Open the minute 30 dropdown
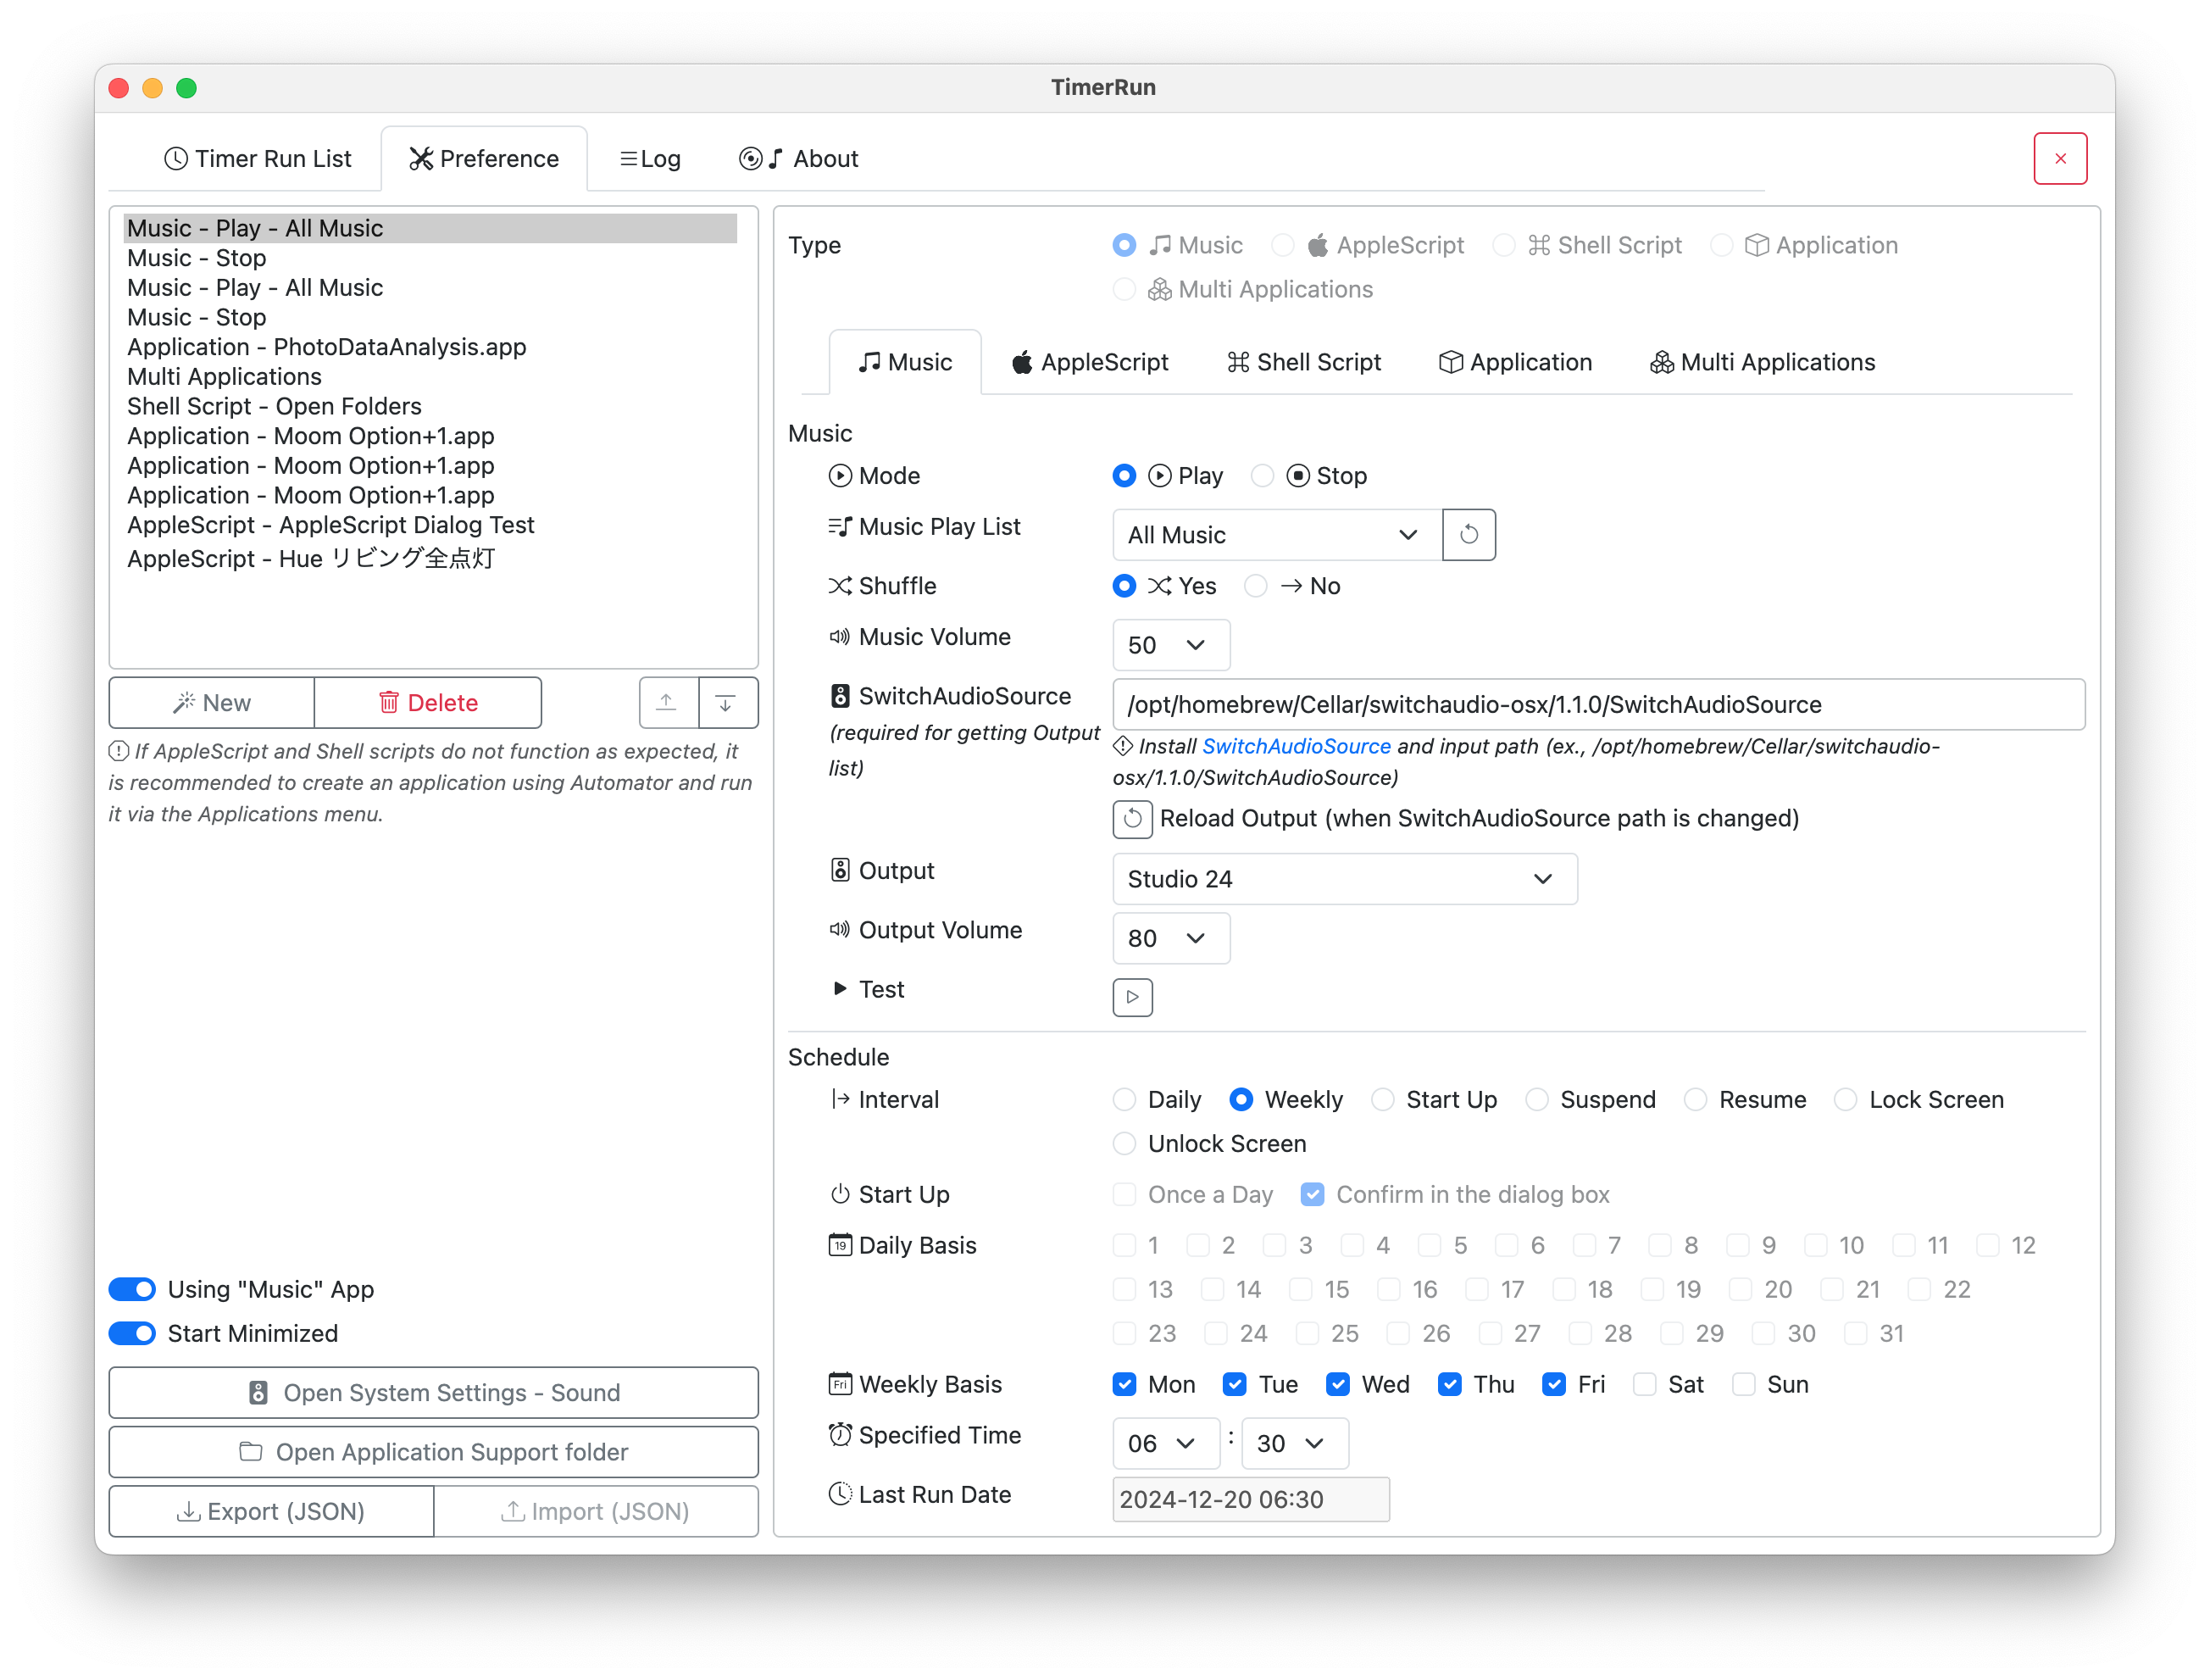This screenshot has height=1680, width=2210. pos(1295,1443)
